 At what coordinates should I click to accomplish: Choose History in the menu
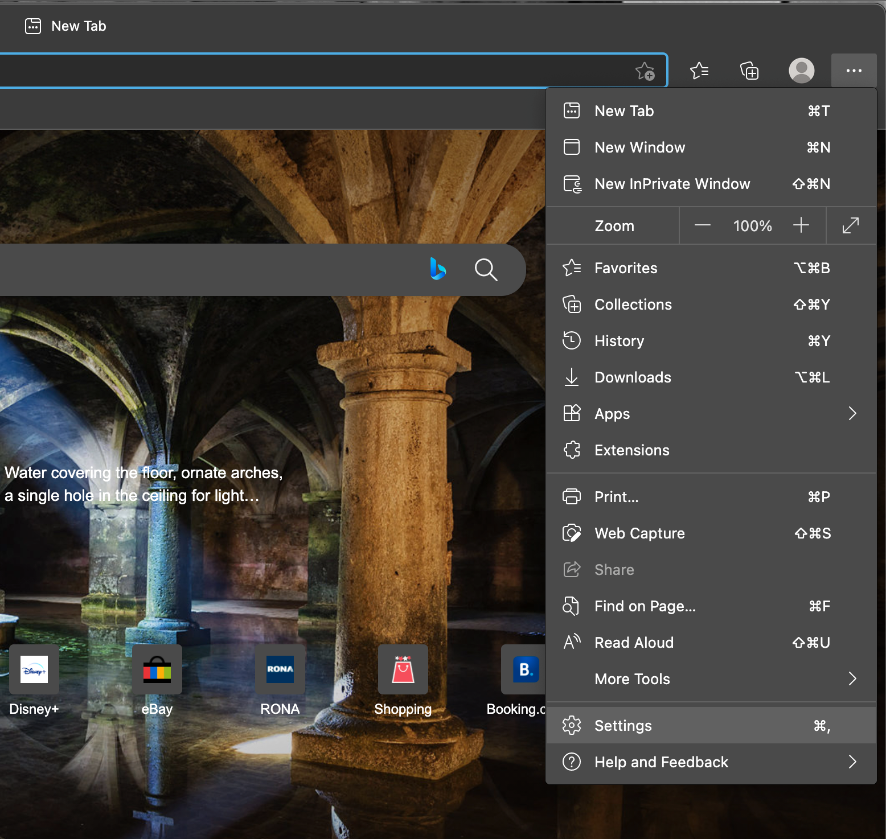point(619,341)
